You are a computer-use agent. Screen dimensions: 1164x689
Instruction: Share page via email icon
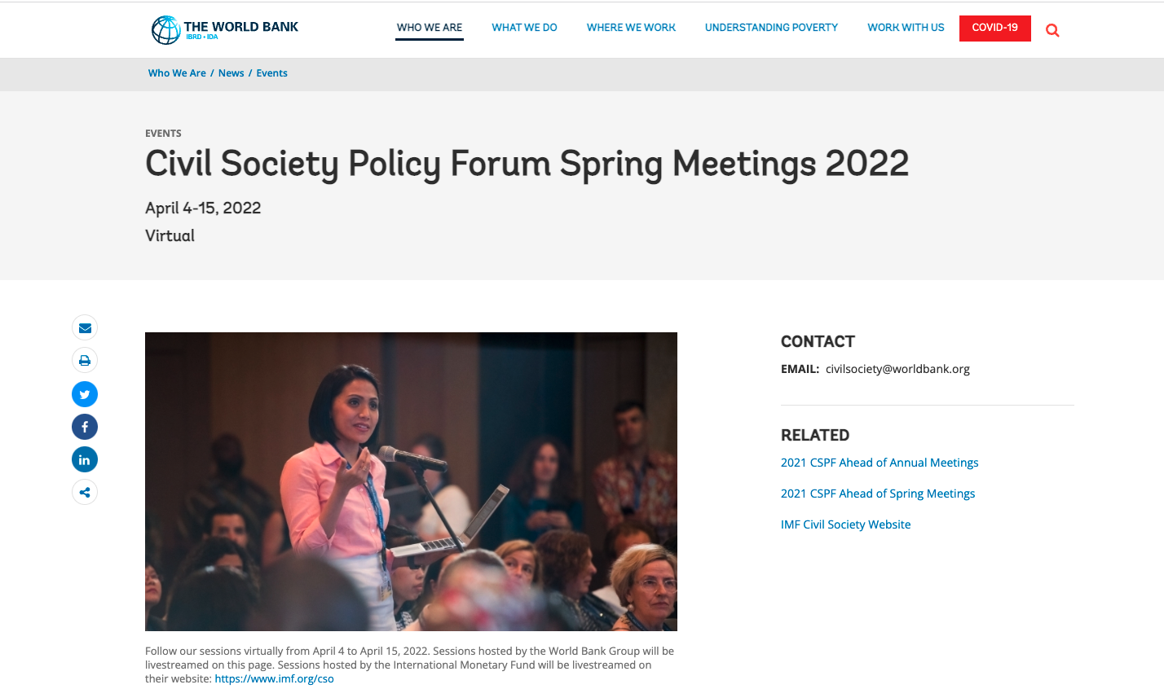(x=85, y=327)
